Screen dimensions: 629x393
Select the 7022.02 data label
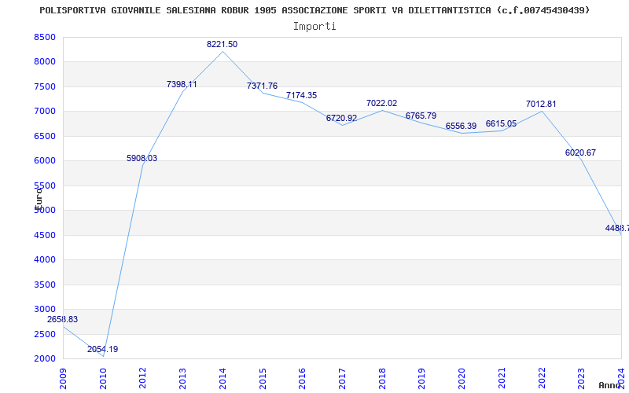tap(381, 104)
